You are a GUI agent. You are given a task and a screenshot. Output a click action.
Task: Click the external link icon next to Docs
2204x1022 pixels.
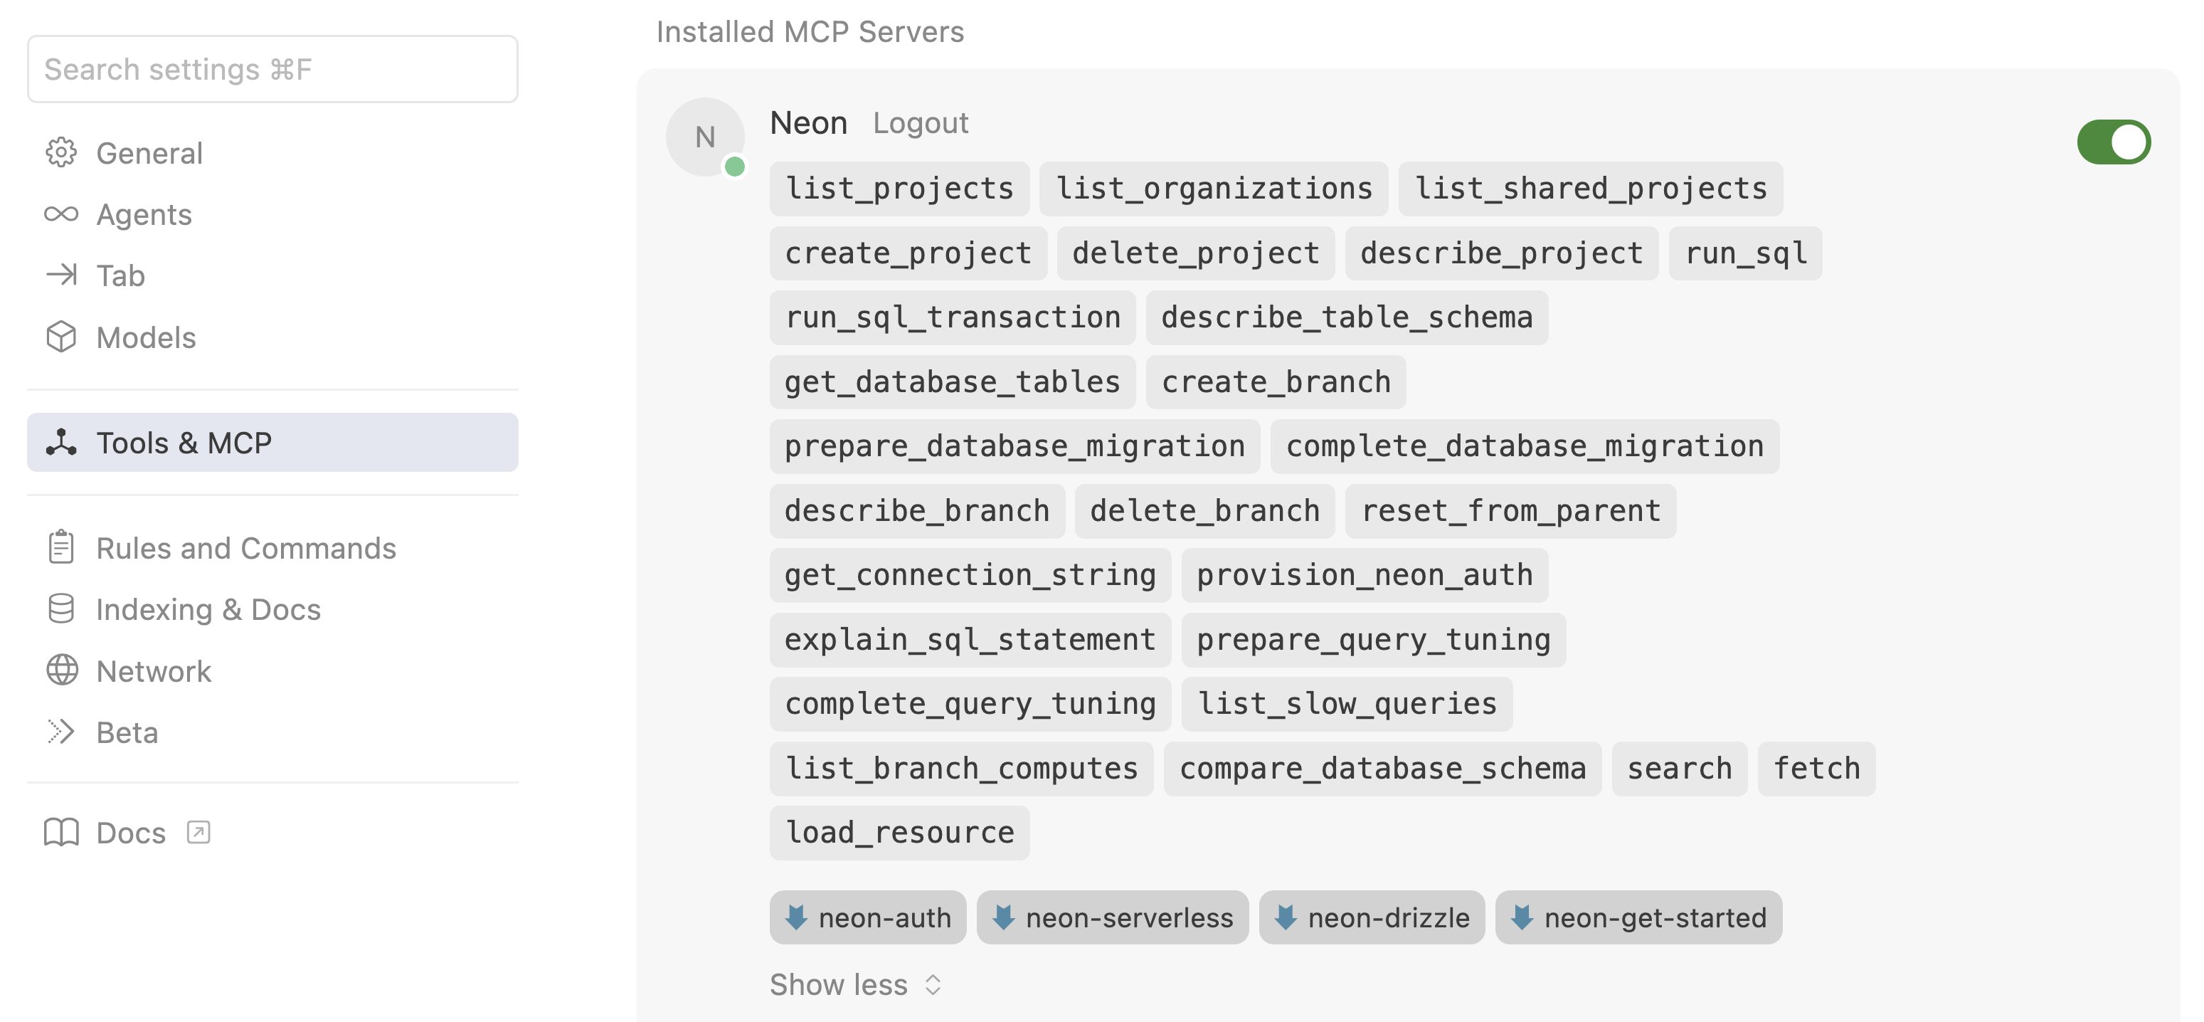(199, 832)
